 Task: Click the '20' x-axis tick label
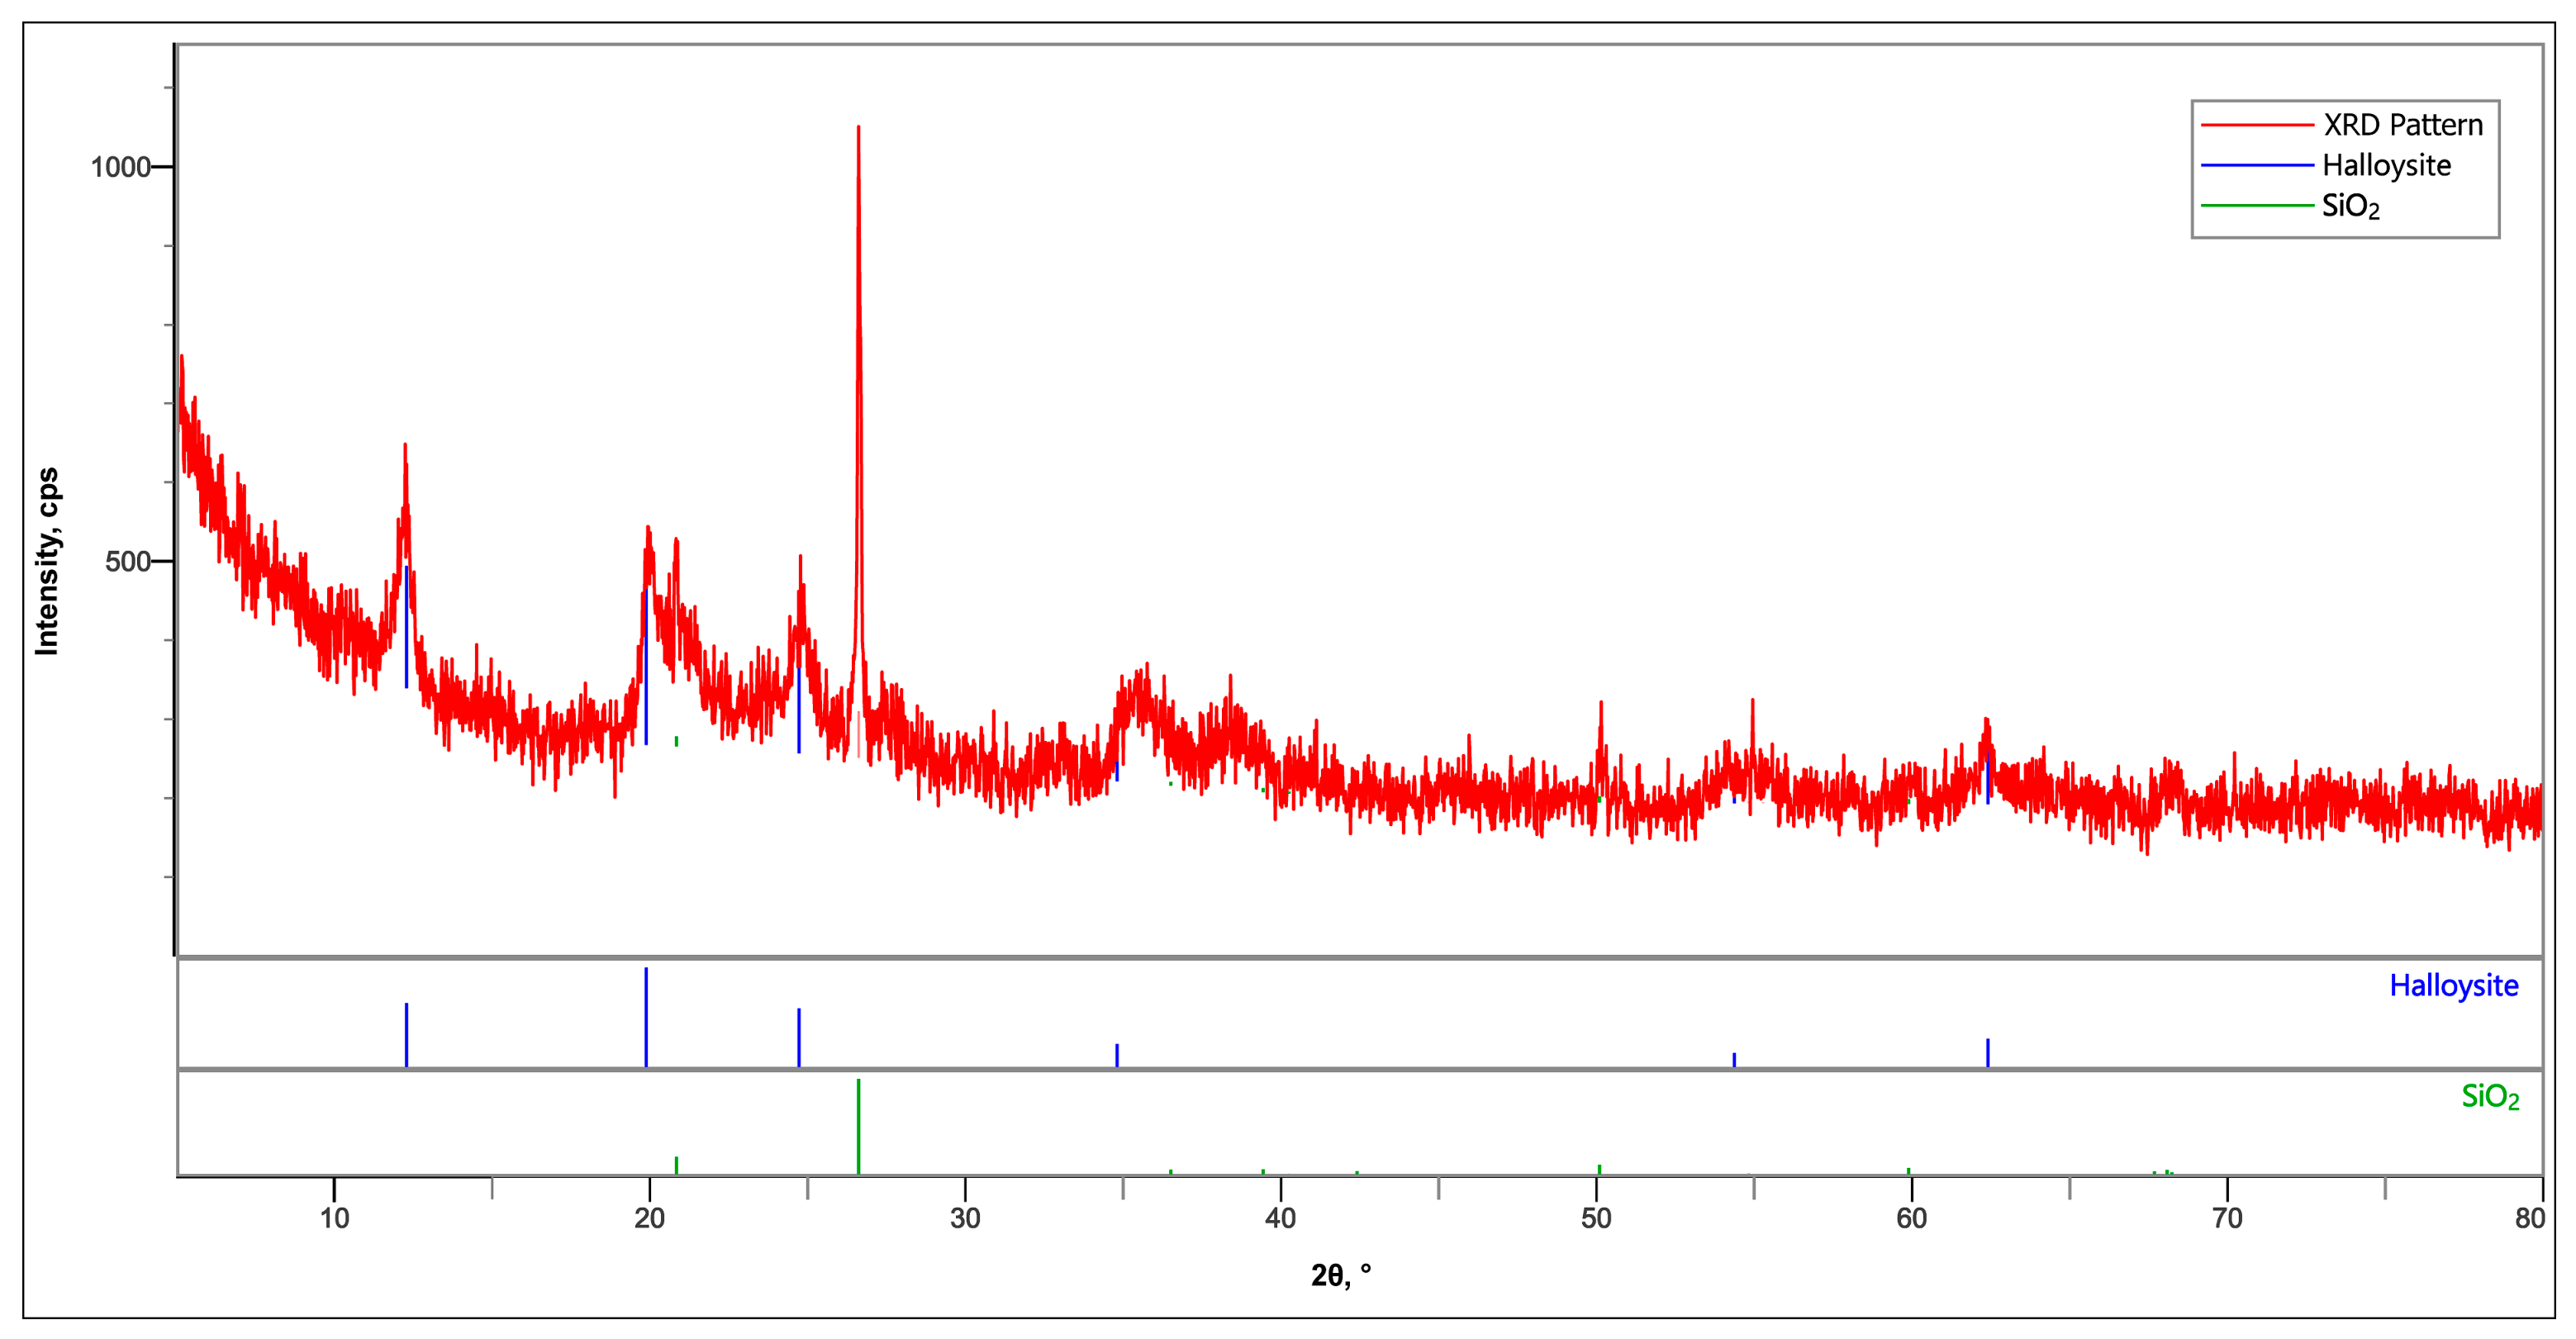pyautogui.click(x=649, y=1218)
